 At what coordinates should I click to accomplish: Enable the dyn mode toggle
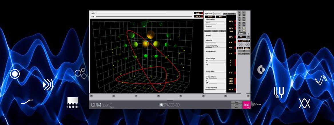click(x=222, y=31)
